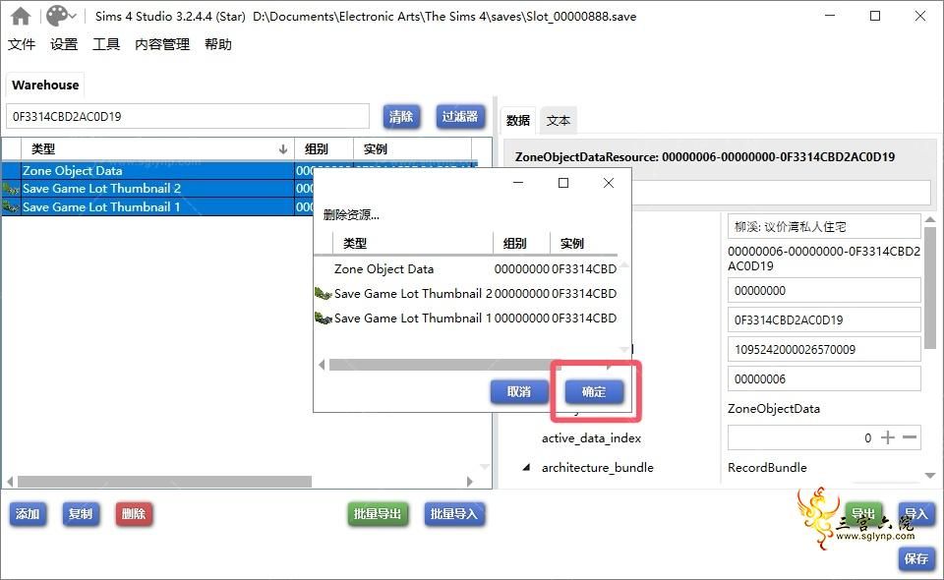Viewport: 944px width, 580px height.
Task: Switch to the 文本 tab
Action: 559,120
